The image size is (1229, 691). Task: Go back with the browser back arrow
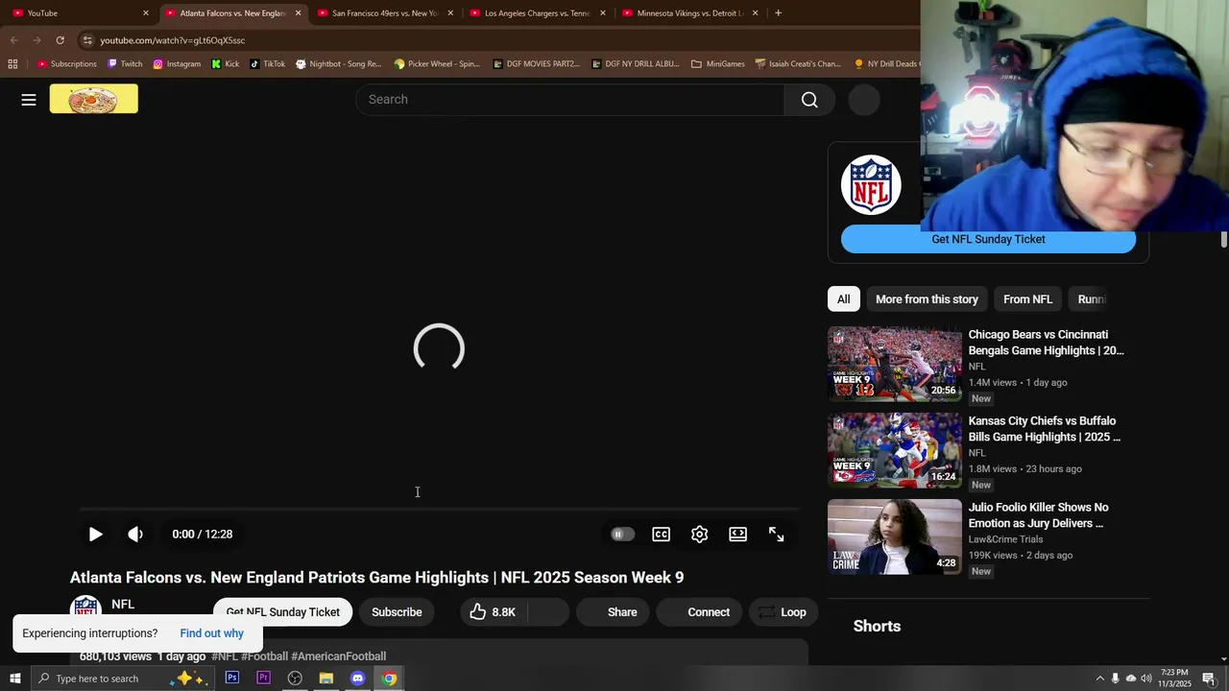pyautogui.click(x=13, y=40)
